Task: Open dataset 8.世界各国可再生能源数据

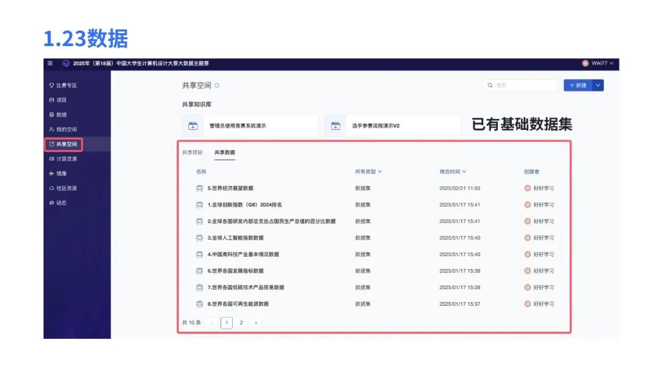Action: 238,303
